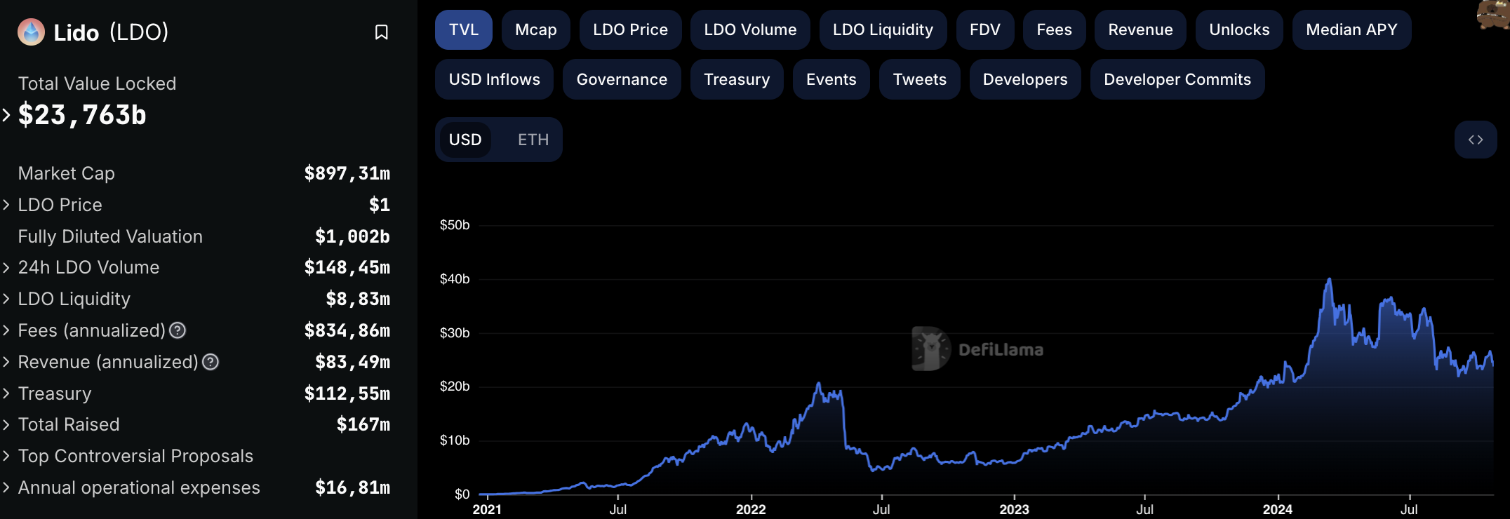Click the Market Cap value $897,31m
Screen dimensions: 1510x519
347,173
